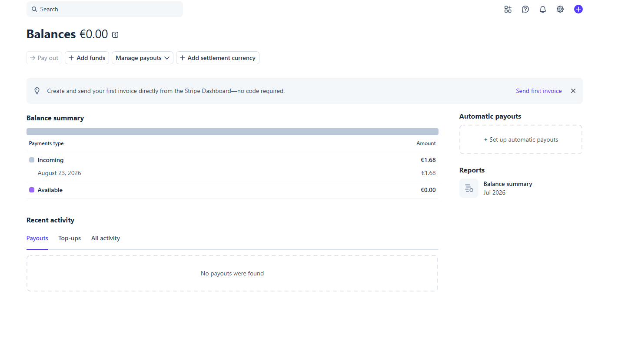The height and width of the screenshot is (361, 628).
Task: Click into the Search field
Action: [105, 9]
